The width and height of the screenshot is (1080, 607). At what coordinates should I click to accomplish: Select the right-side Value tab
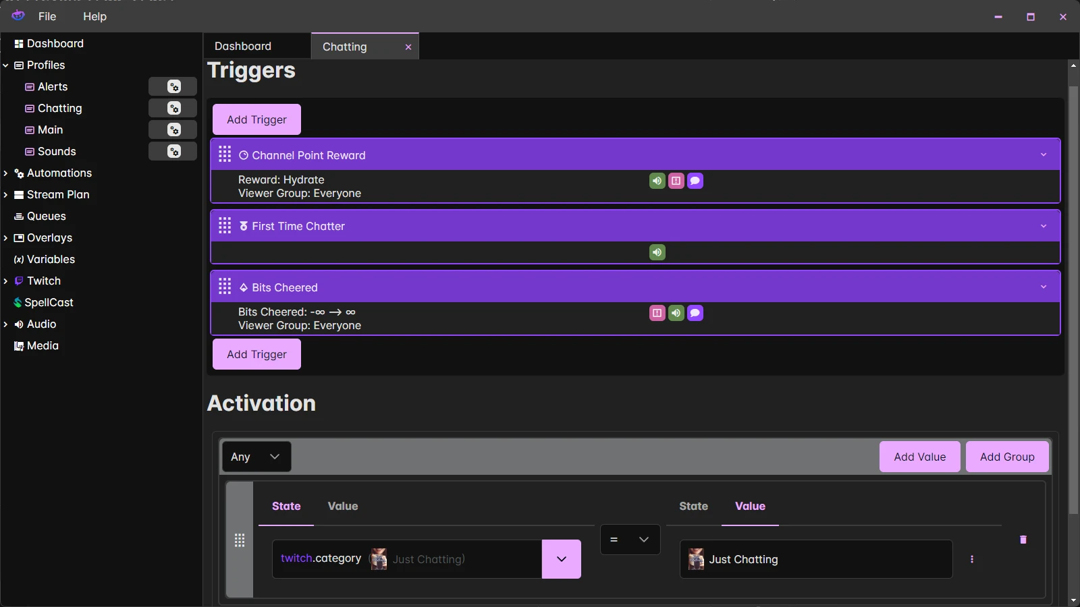point(750,506)
